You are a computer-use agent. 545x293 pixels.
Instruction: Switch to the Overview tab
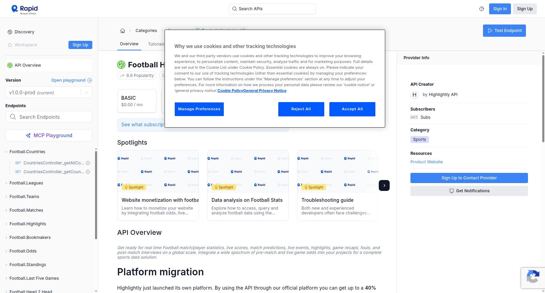129,44
